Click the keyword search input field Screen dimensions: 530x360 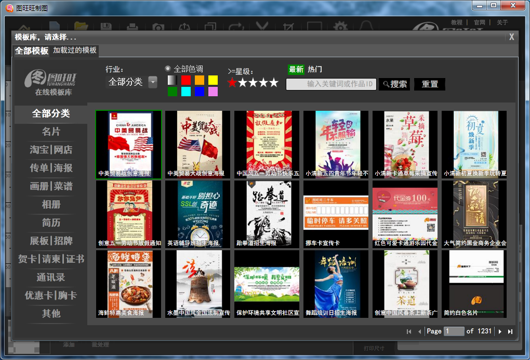click(331, 84)
